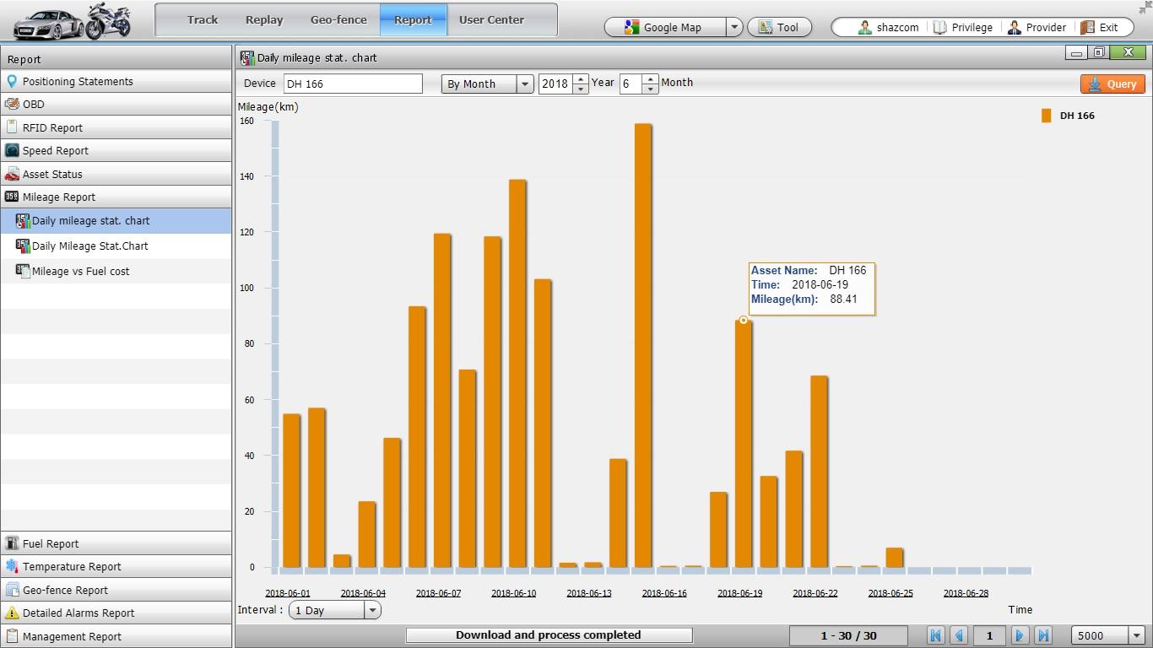Viewport: 1153px width, 648px height.
Task: Click the Fuel Report pump icon
Action: (12, 544)
